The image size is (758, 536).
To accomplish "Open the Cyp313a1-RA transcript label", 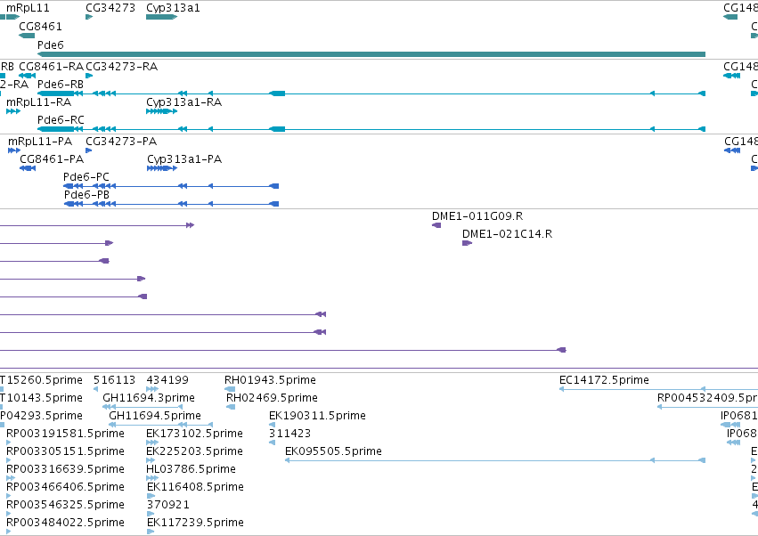I will coord(184,102).
